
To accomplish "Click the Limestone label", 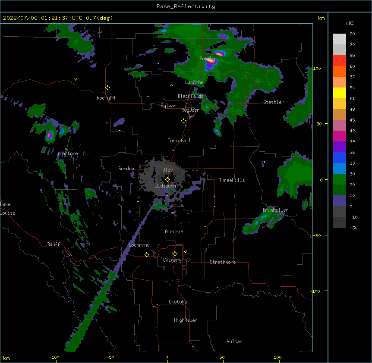I will pos(66,153).
